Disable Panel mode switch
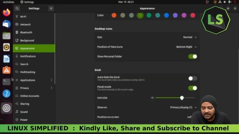 coord(193,88)
